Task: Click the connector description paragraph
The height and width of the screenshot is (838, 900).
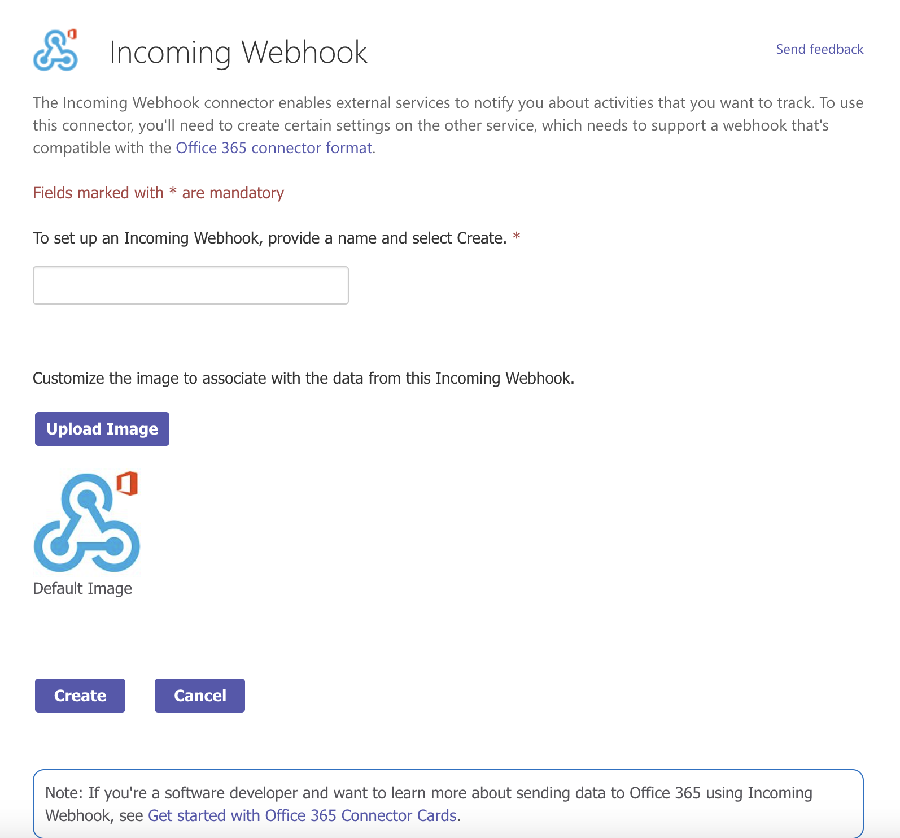Action: pos(448,125)
